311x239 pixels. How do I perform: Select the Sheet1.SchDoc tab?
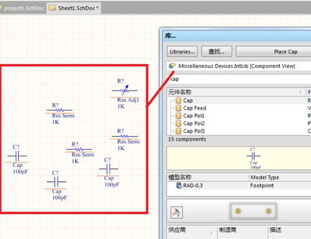click(x=74, y=8)
